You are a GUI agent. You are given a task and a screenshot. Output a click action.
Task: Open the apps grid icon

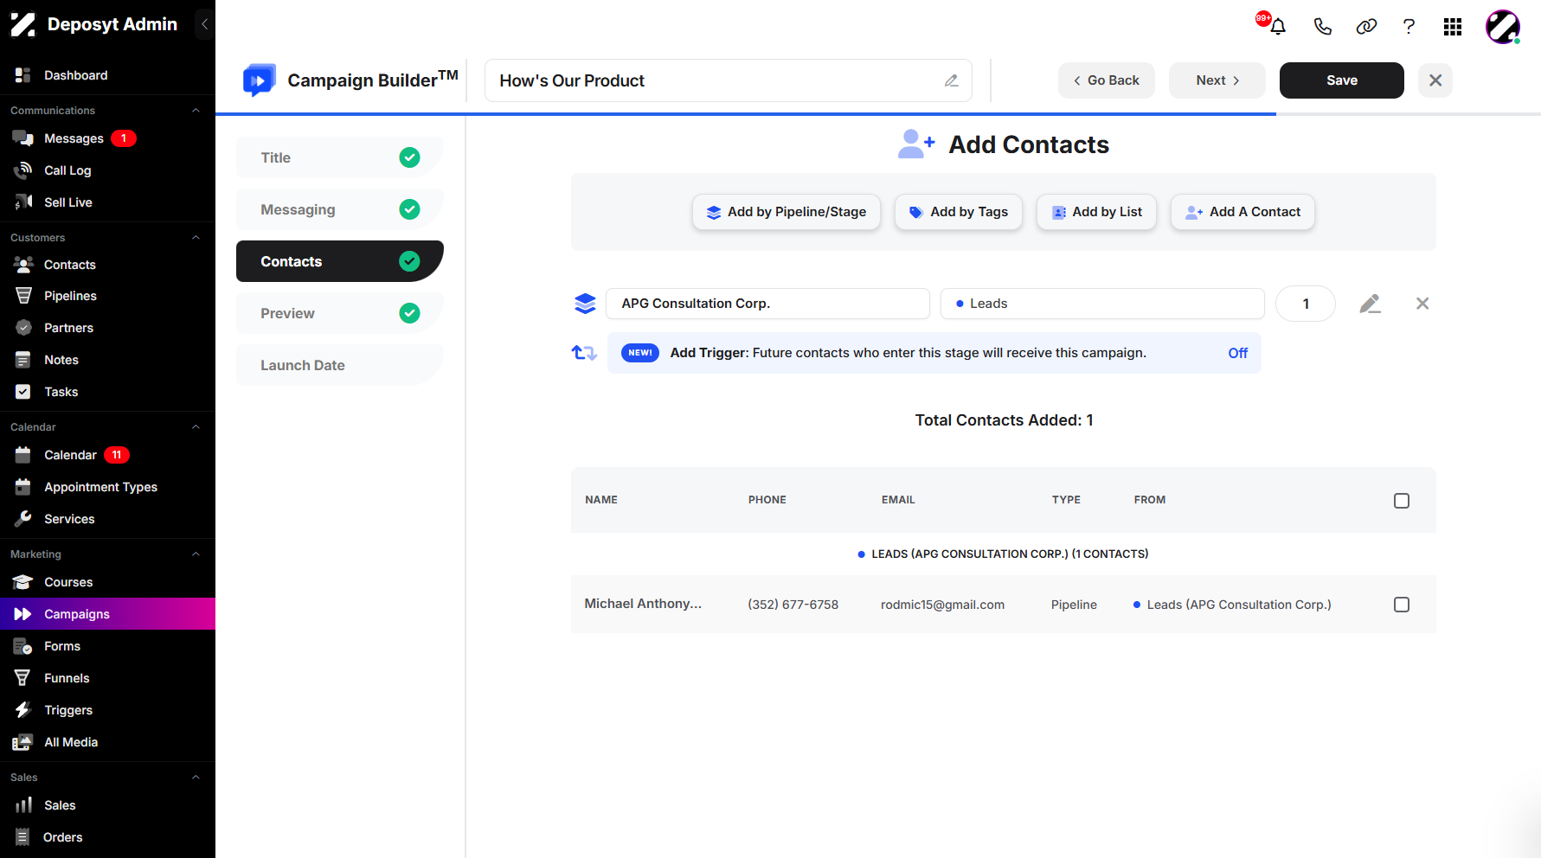coord(1453,27)
